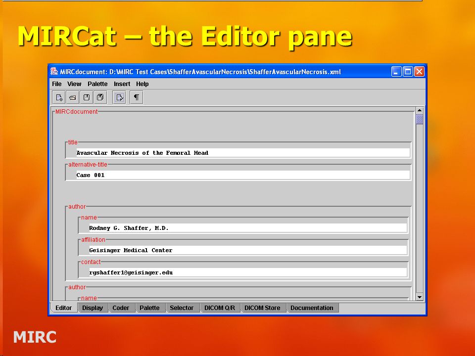
Task: Click the red 'contact' element label
Action: (x=91, y=262)
